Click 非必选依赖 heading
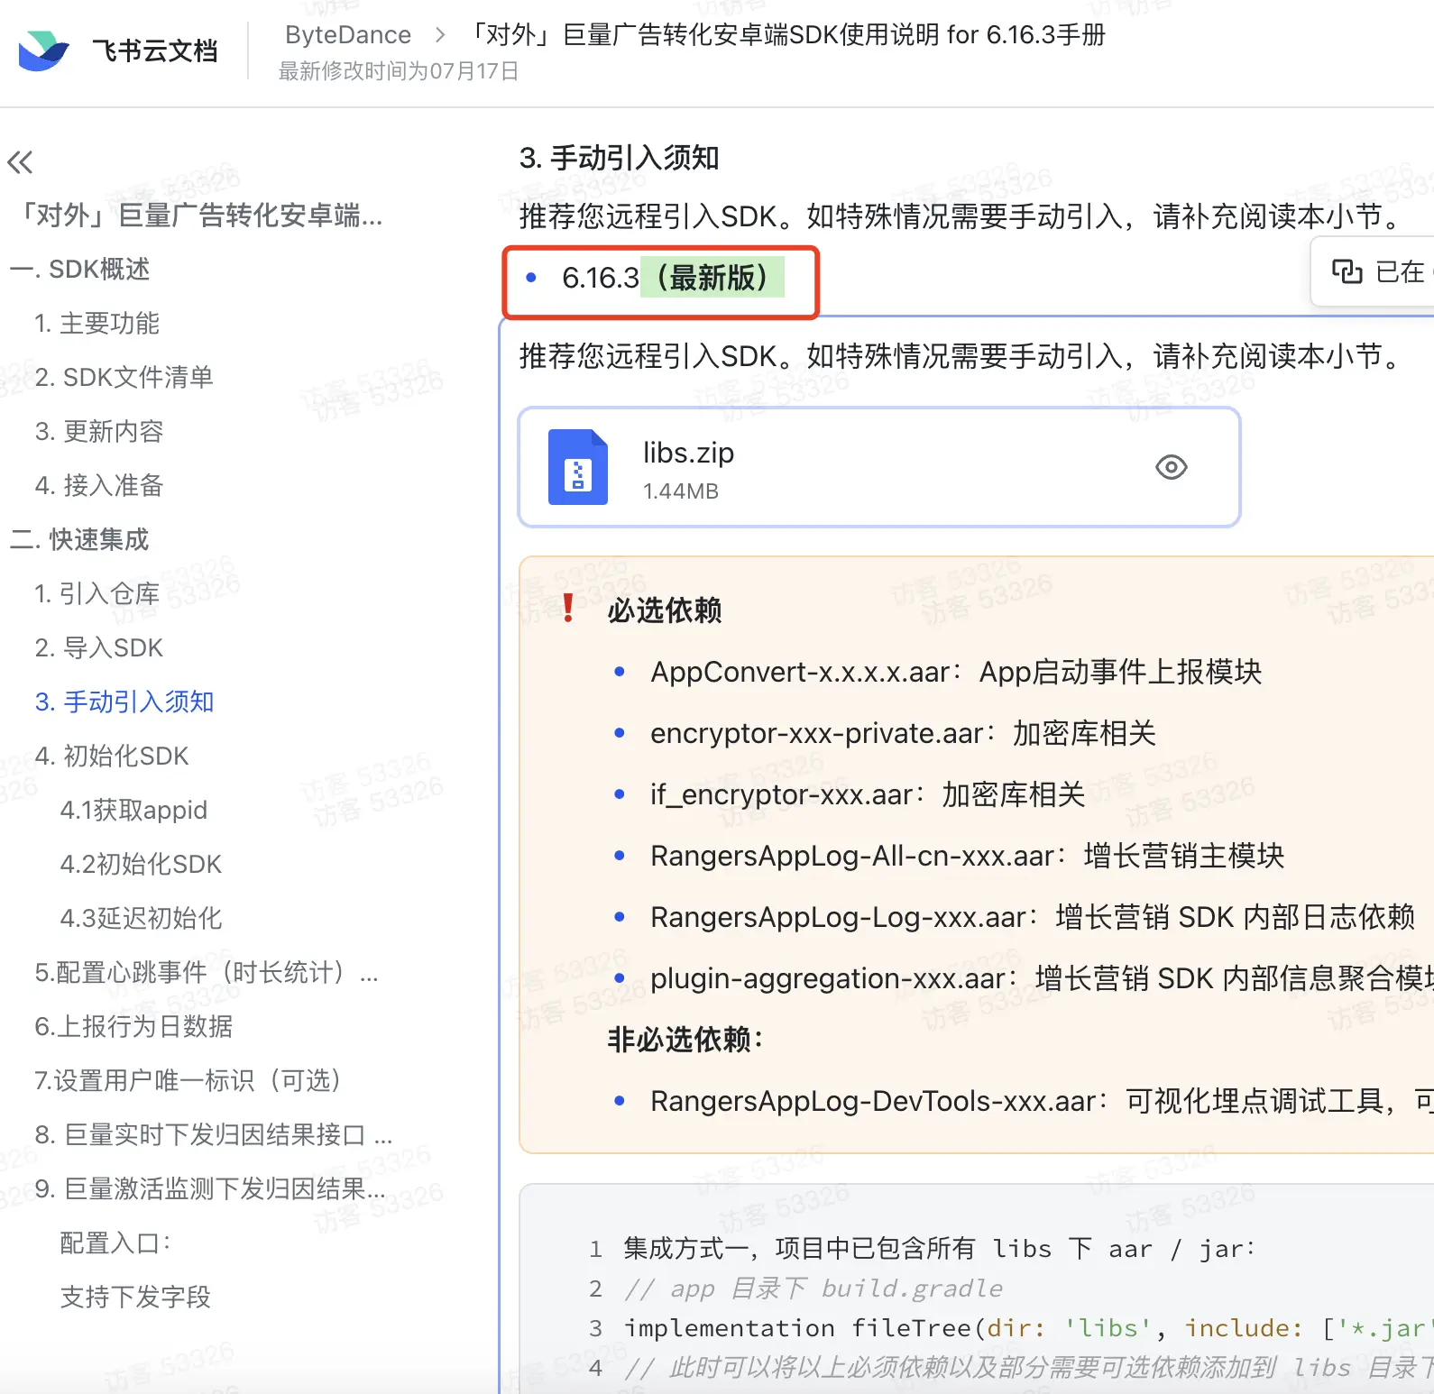The width and height of the screenshot is (1434, 1394). click(685, 1040)
